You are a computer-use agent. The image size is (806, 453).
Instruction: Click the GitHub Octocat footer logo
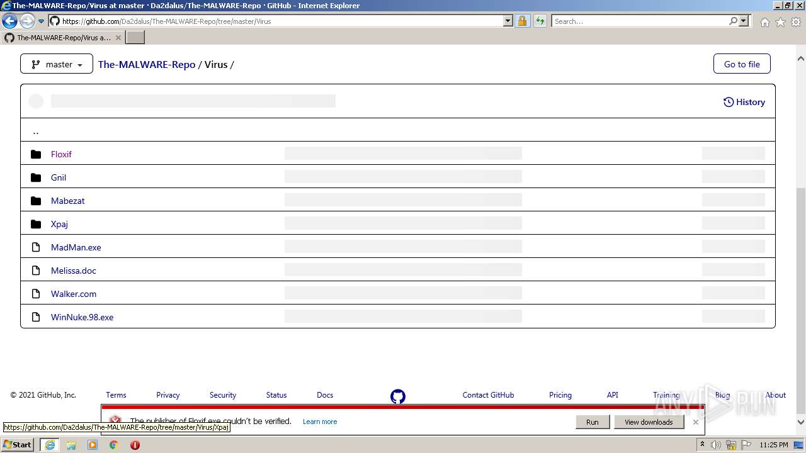point(398,396)
